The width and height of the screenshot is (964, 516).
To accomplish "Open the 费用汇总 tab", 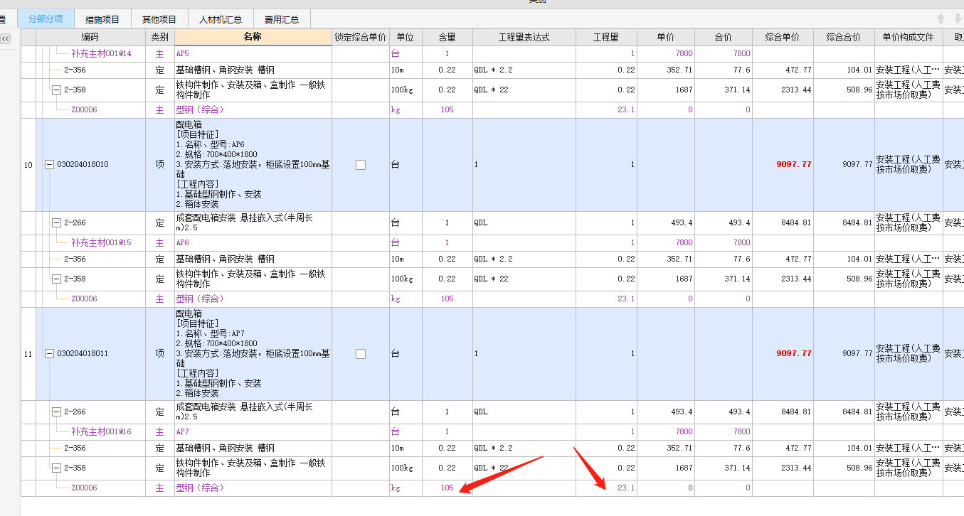I will (x=282, y=20).
